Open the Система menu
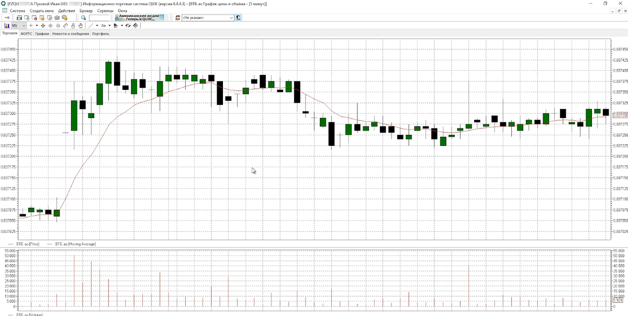This screenshot has width=628, height=316. point(17,10)
